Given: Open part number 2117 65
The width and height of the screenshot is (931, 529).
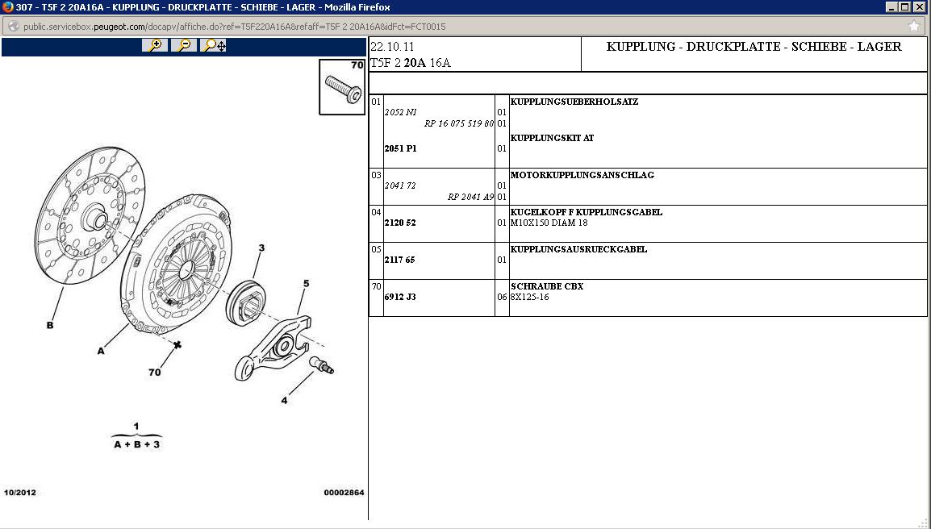Looking at the screenshot, I should 400,260.
